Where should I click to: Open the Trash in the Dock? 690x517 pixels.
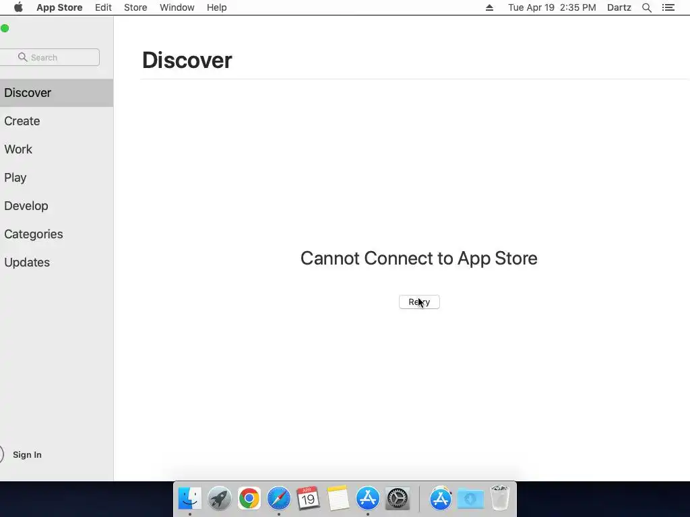[500, 497]
